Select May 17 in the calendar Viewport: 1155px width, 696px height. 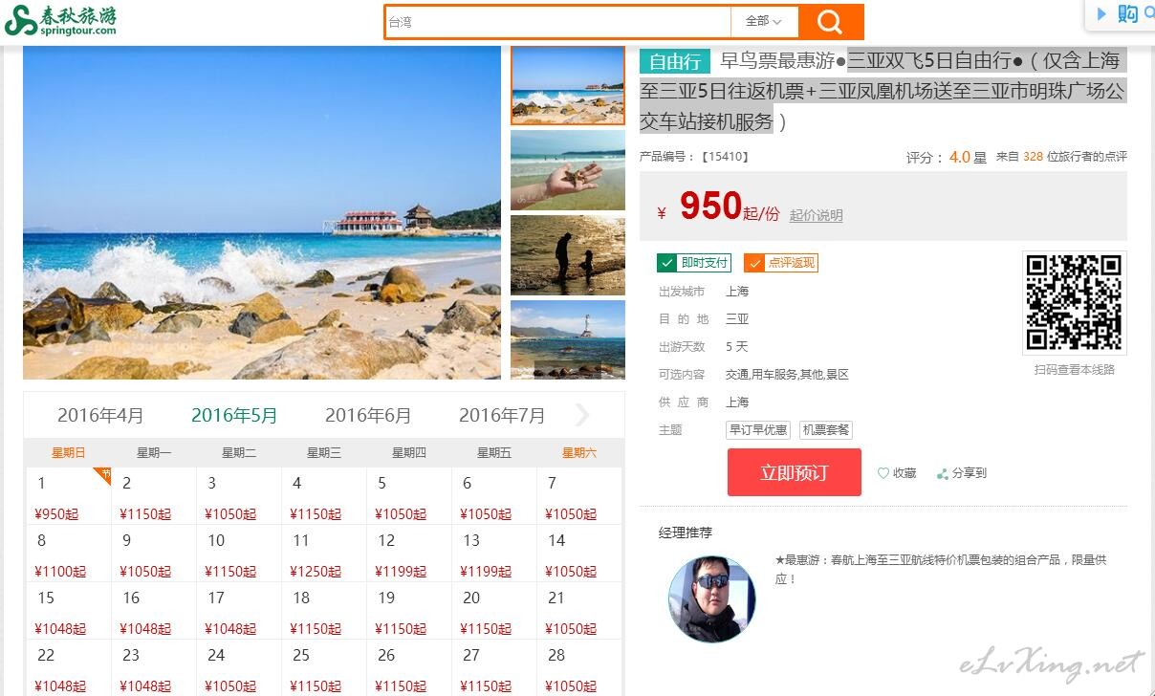(x=239, y=611)
